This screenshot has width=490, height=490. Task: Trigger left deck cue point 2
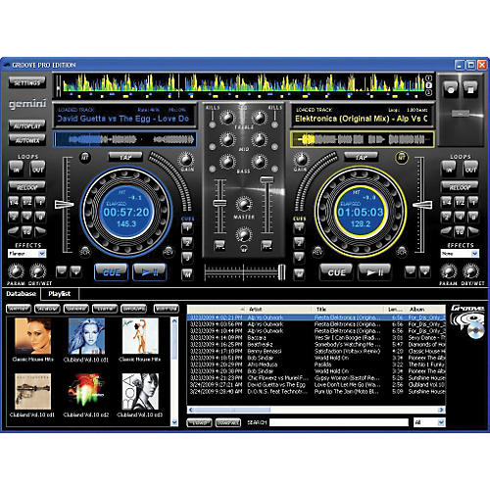tap(187, 243)
